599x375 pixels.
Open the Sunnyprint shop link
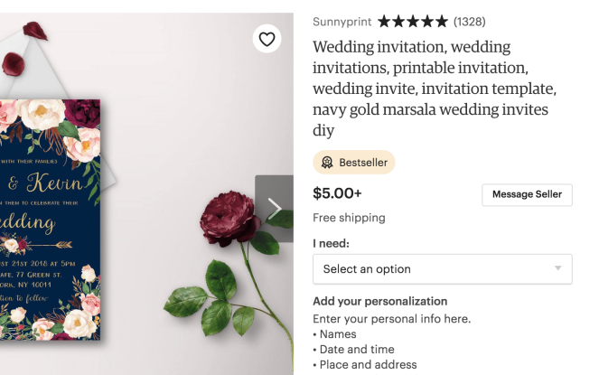point(342,21)
